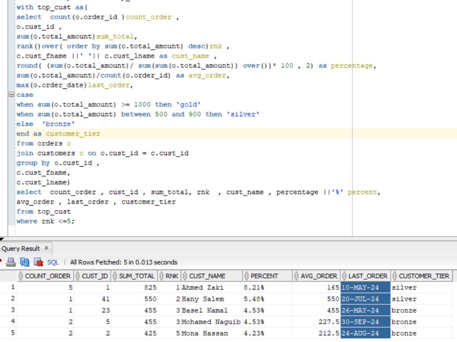457x342 pixels.
Task: Select the Query Result tab
Action: click(x=21, y=249)
